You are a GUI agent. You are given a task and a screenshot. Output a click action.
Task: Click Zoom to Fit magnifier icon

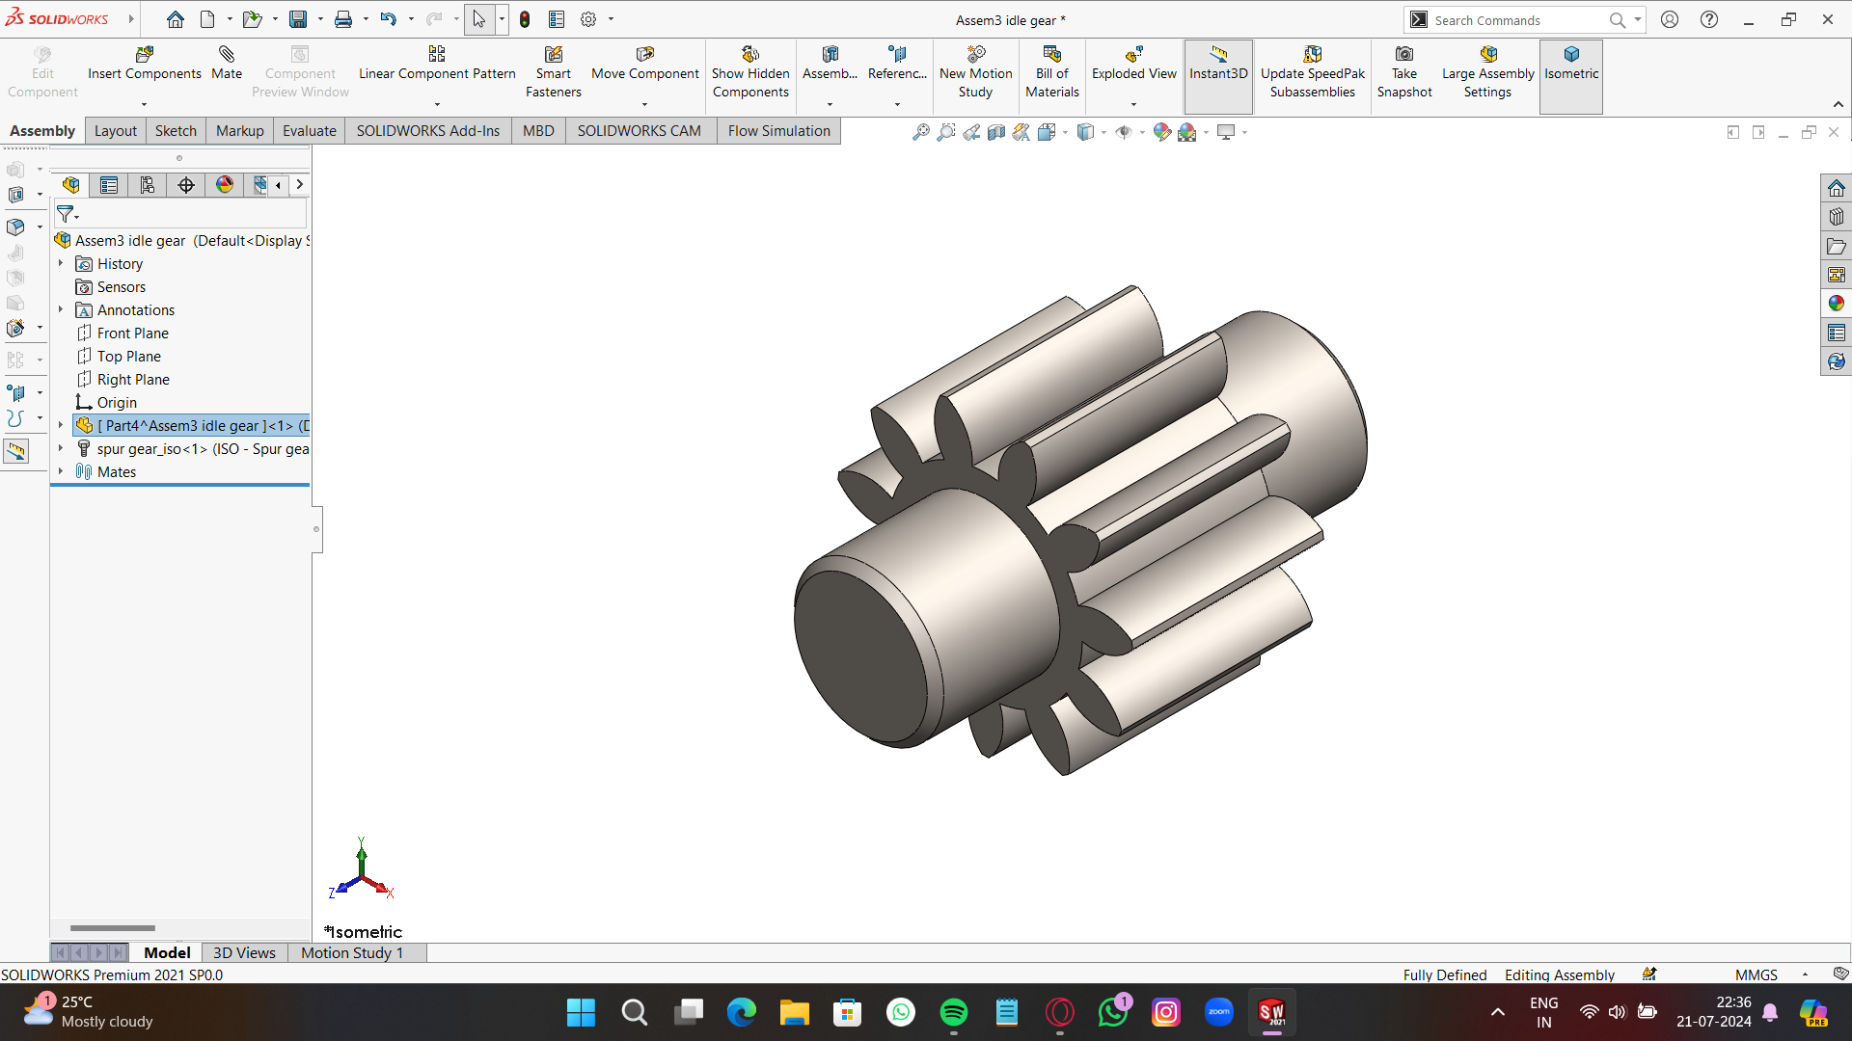(x=921, y=132)
